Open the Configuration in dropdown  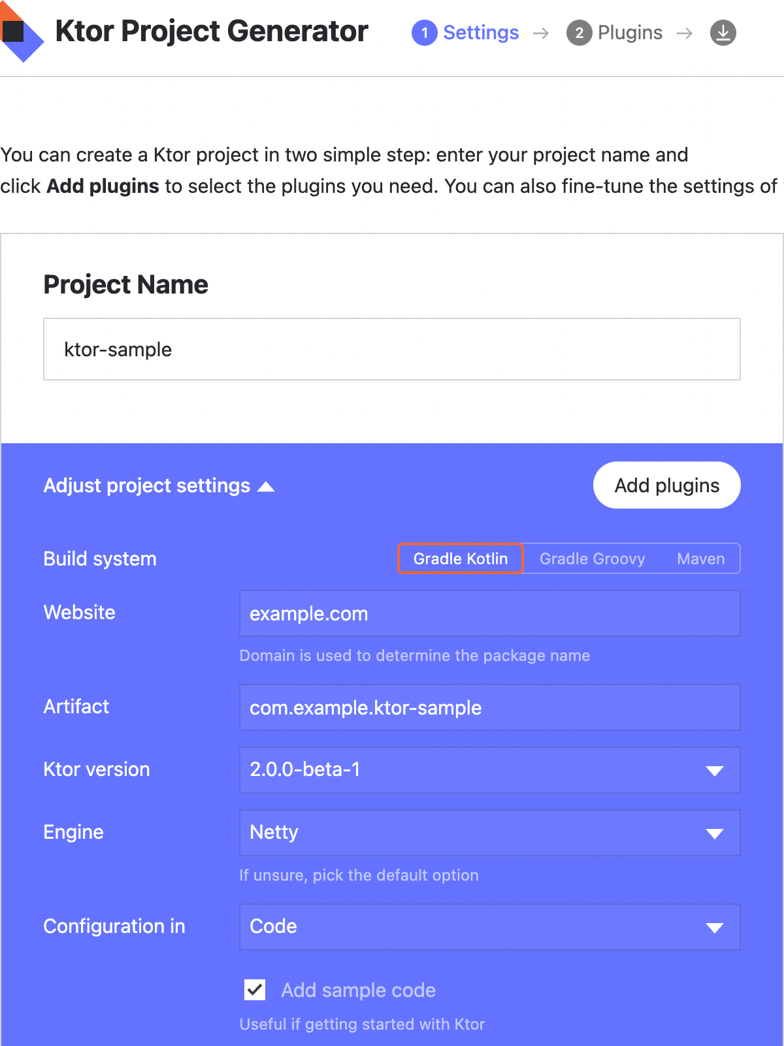[x=489, y=927]
